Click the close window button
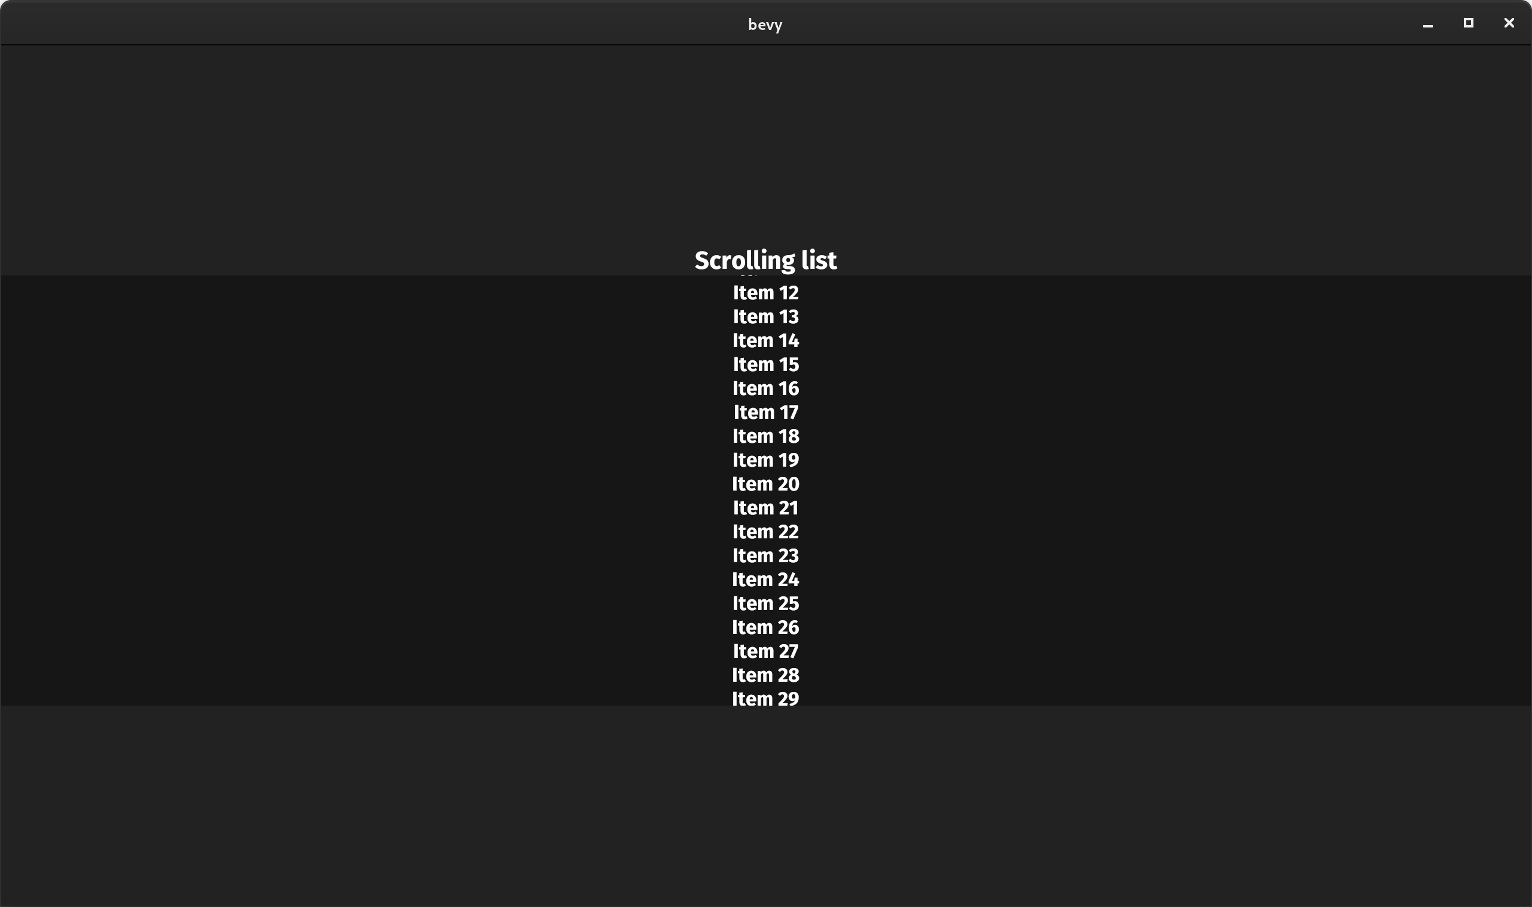Screen dimensions: 1532x907 (1508, 23)
